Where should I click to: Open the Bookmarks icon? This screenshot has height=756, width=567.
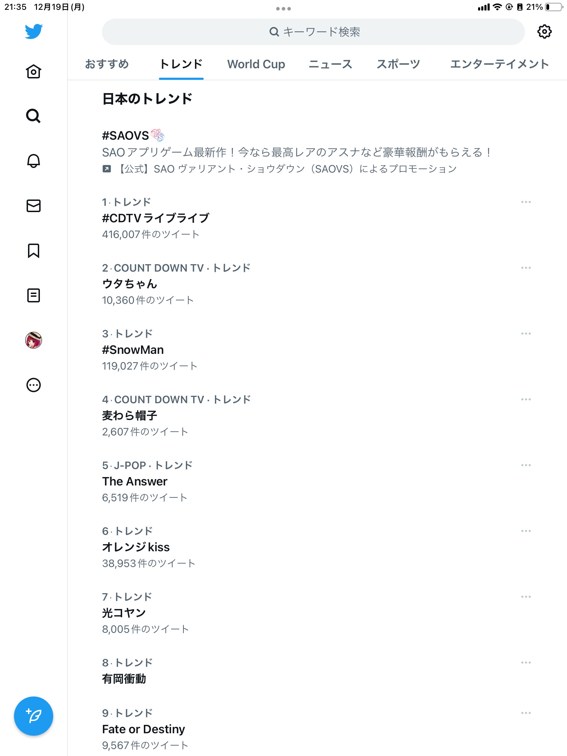34,251
